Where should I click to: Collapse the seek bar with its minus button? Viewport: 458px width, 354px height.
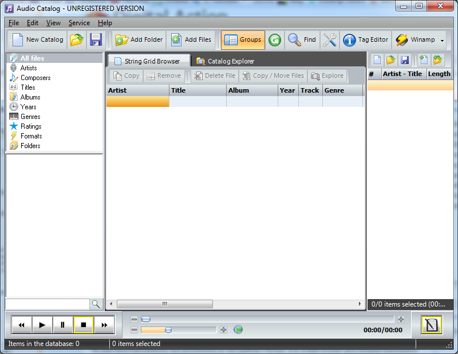coord(133,318)
